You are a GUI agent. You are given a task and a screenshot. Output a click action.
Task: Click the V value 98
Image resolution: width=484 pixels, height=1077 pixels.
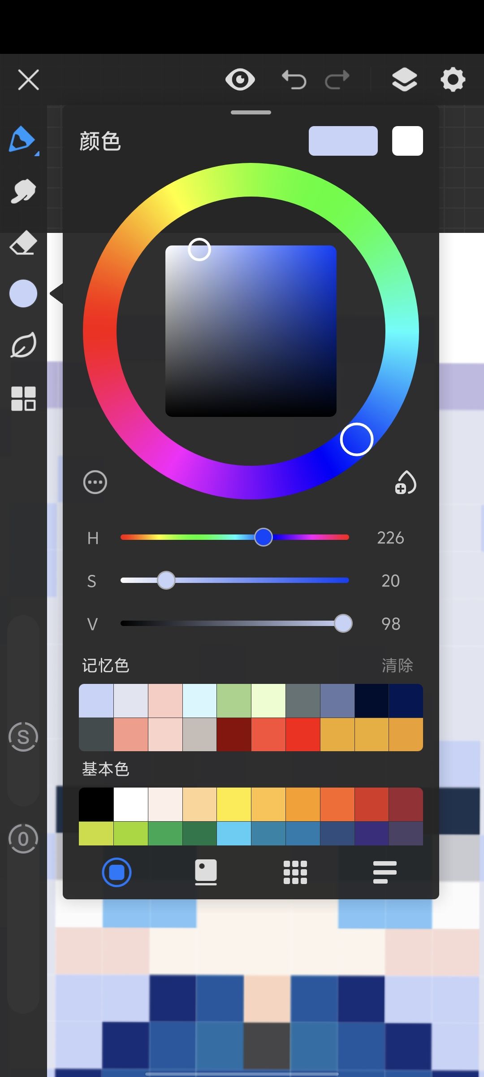pyautogui.click(x=391, y=624)
